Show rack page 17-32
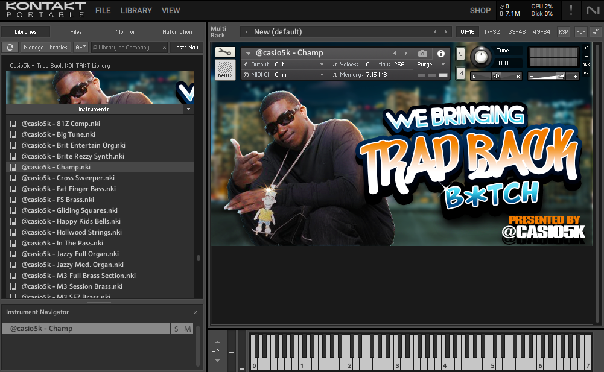Viewport: 604px width, 372px height. coord(492,31)
